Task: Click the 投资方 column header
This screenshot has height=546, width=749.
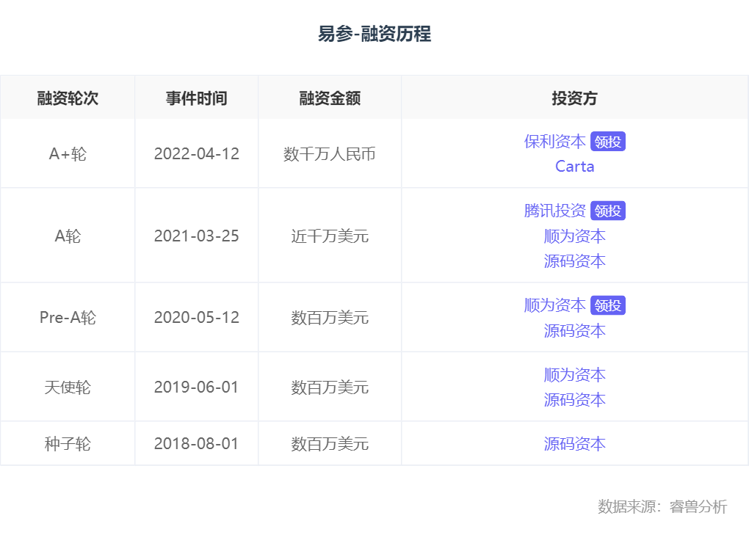Action: (x=575, y=98)
